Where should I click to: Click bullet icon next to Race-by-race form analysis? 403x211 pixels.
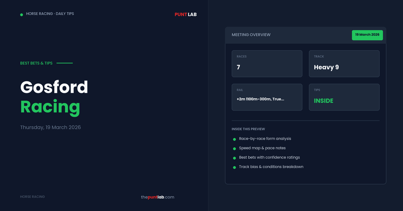(x=234, y=139)
